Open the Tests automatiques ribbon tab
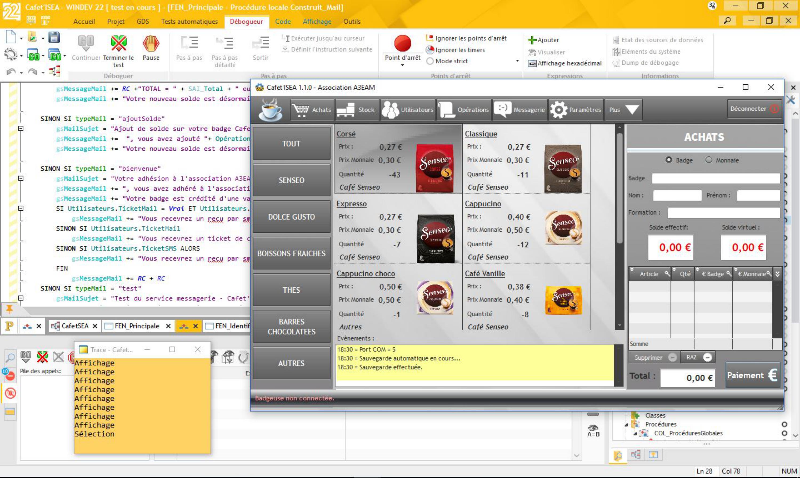 click(189, 22)
